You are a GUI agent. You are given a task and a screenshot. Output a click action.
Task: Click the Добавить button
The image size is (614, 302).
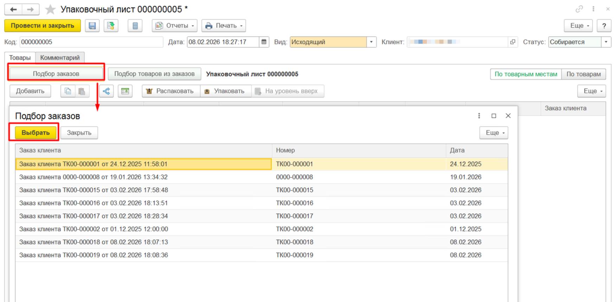tap(30, 91)
